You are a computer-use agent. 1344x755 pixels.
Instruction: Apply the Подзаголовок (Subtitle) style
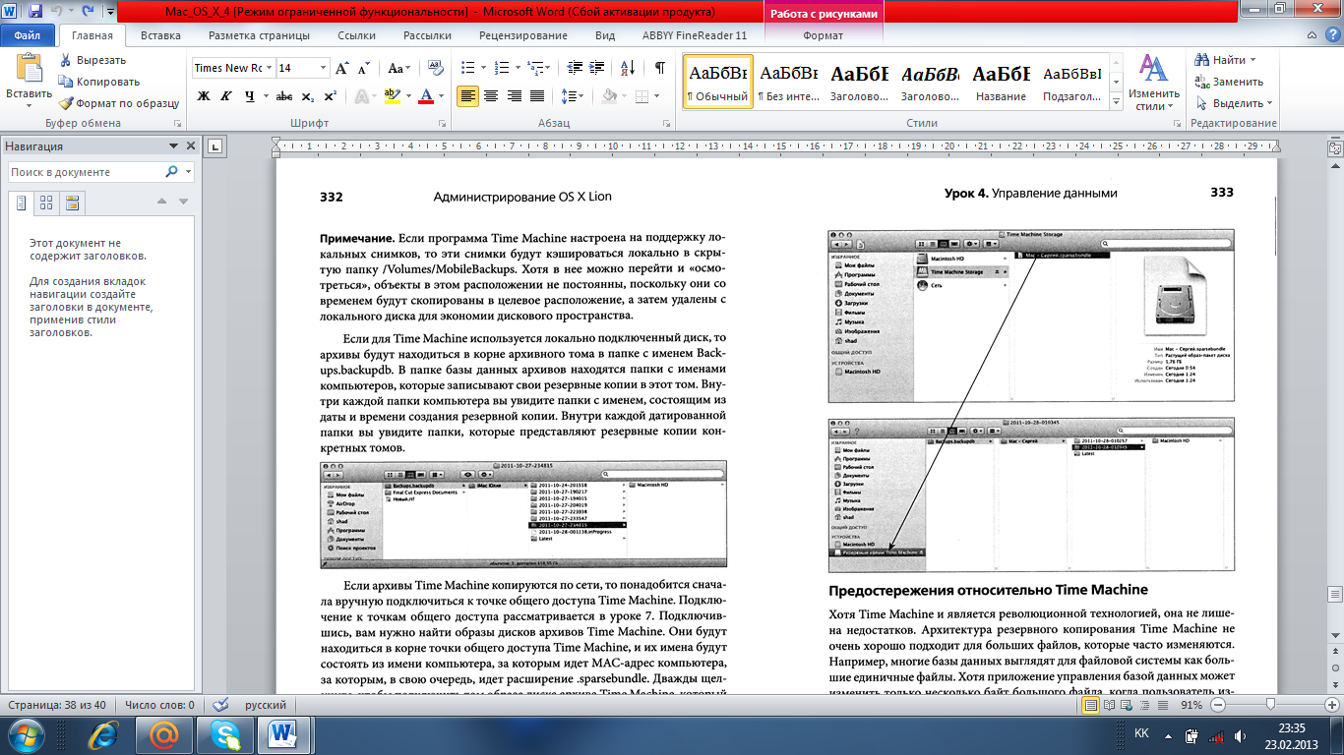tap(1071, 82)
